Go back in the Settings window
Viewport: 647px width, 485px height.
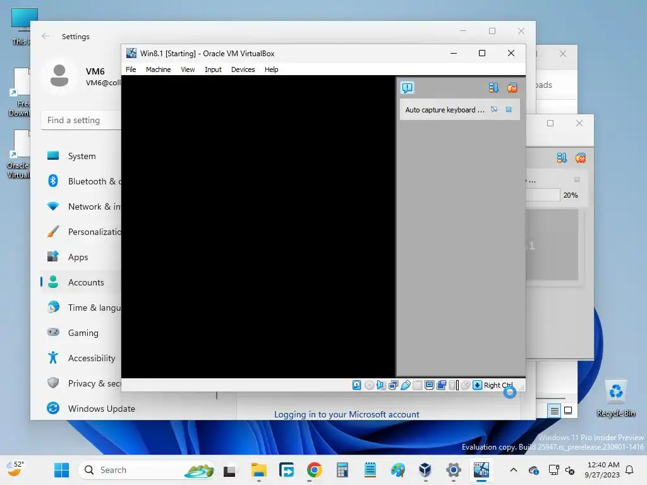[x=45, y=36]
